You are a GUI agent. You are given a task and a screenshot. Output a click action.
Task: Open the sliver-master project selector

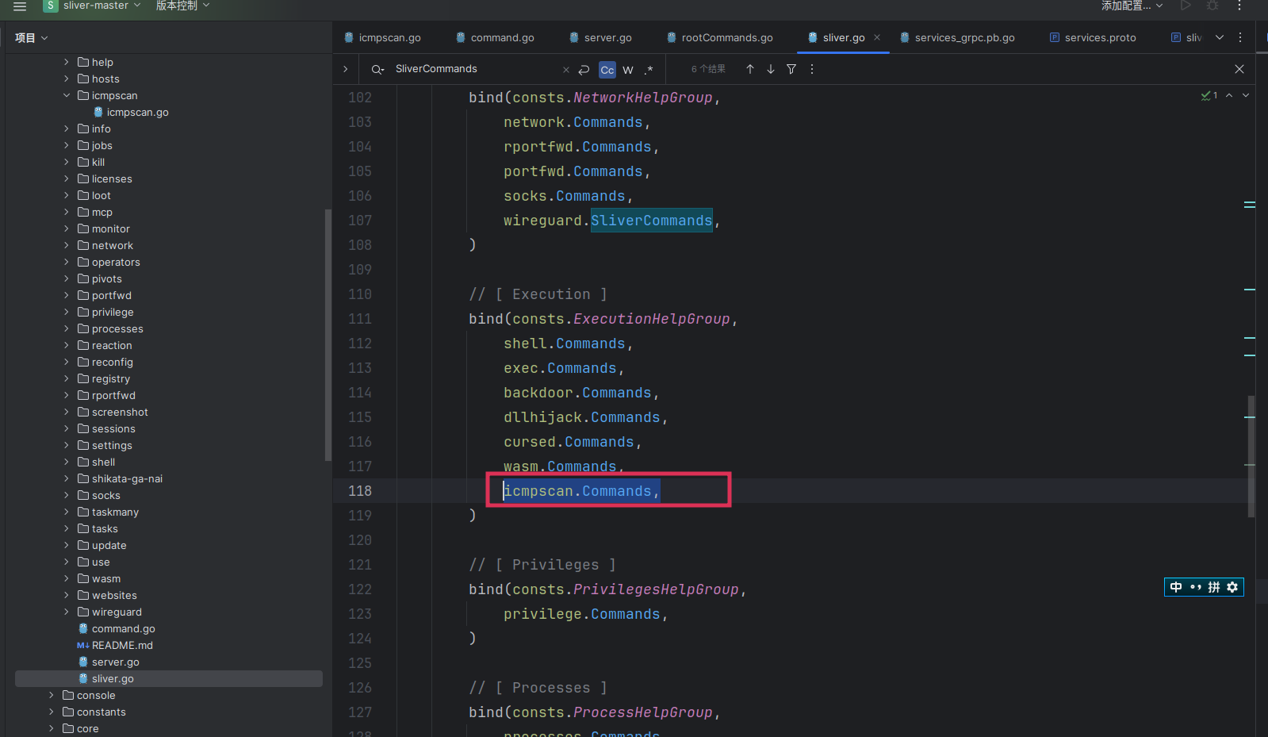pos(94,6)
